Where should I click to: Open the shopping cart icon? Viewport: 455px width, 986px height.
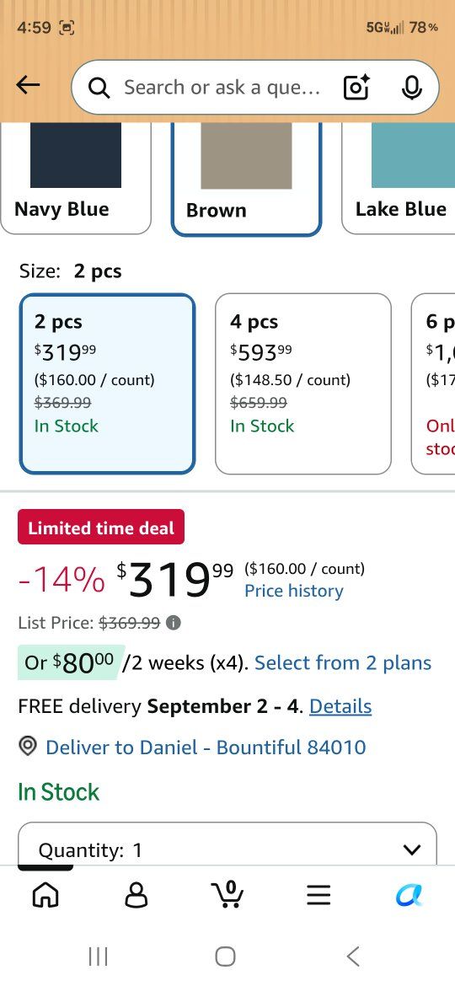[x=228, y=893]
